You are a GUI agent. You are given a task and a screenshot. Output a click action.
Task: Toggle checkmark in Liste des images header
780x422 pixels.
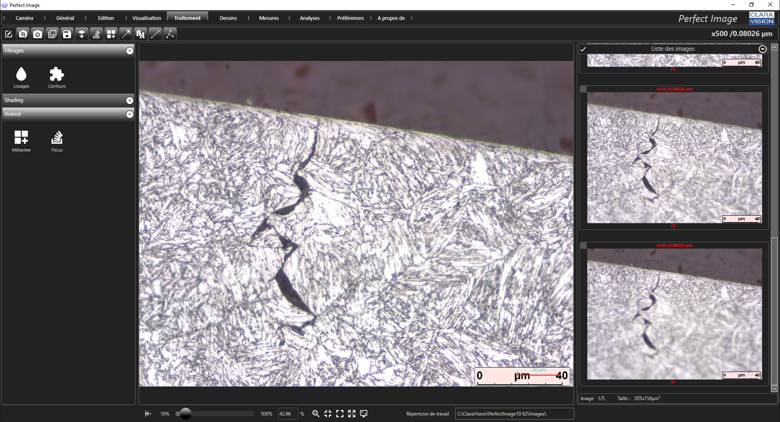click(x=583, y=49)
